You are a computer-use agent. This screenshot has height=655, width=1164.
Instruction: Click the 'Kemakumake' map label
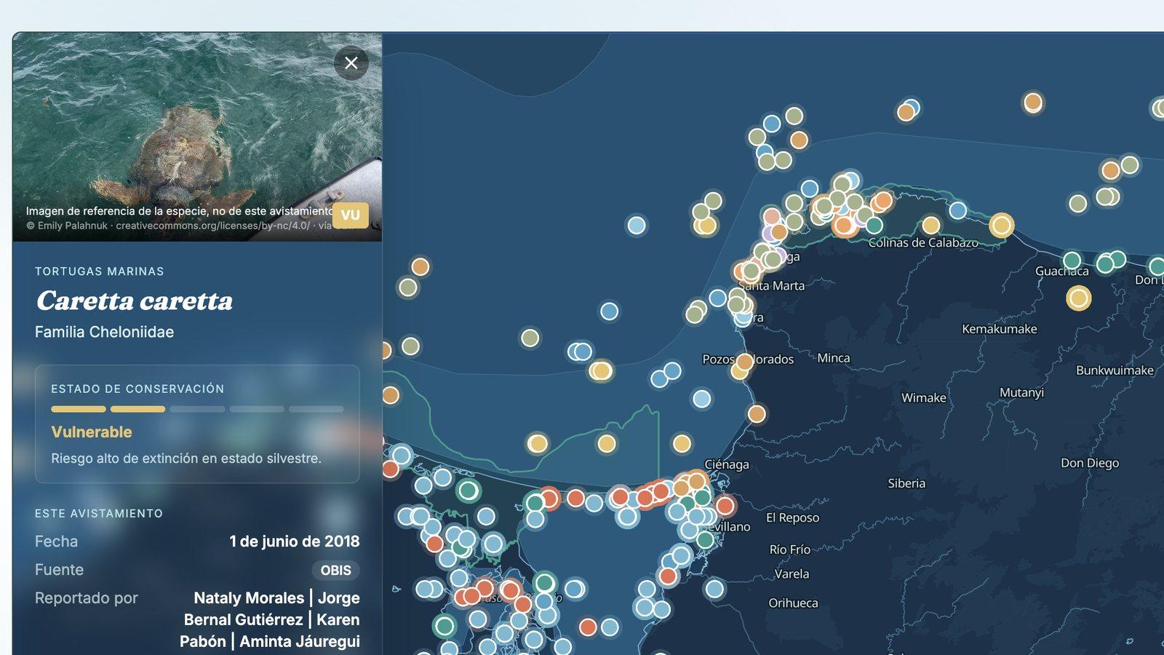pyautogui.click(x=1000, y=329)
